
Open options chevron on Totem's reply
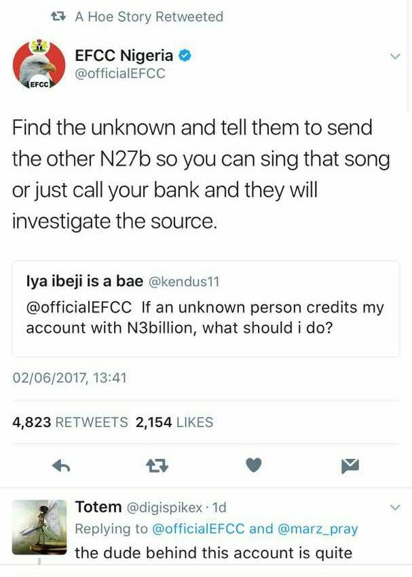pos(396,507)
